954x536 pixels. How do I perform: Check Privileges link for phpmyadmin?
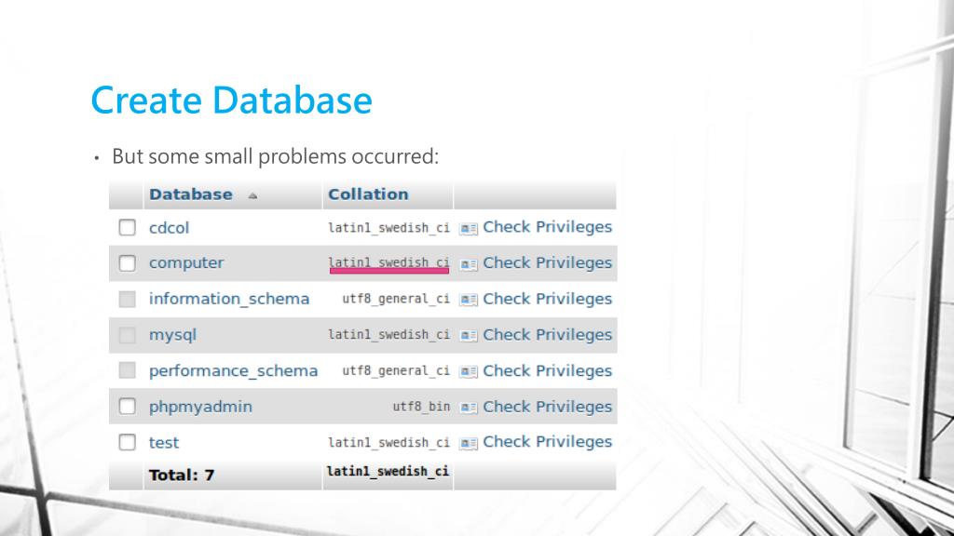[x=548, y=406]
